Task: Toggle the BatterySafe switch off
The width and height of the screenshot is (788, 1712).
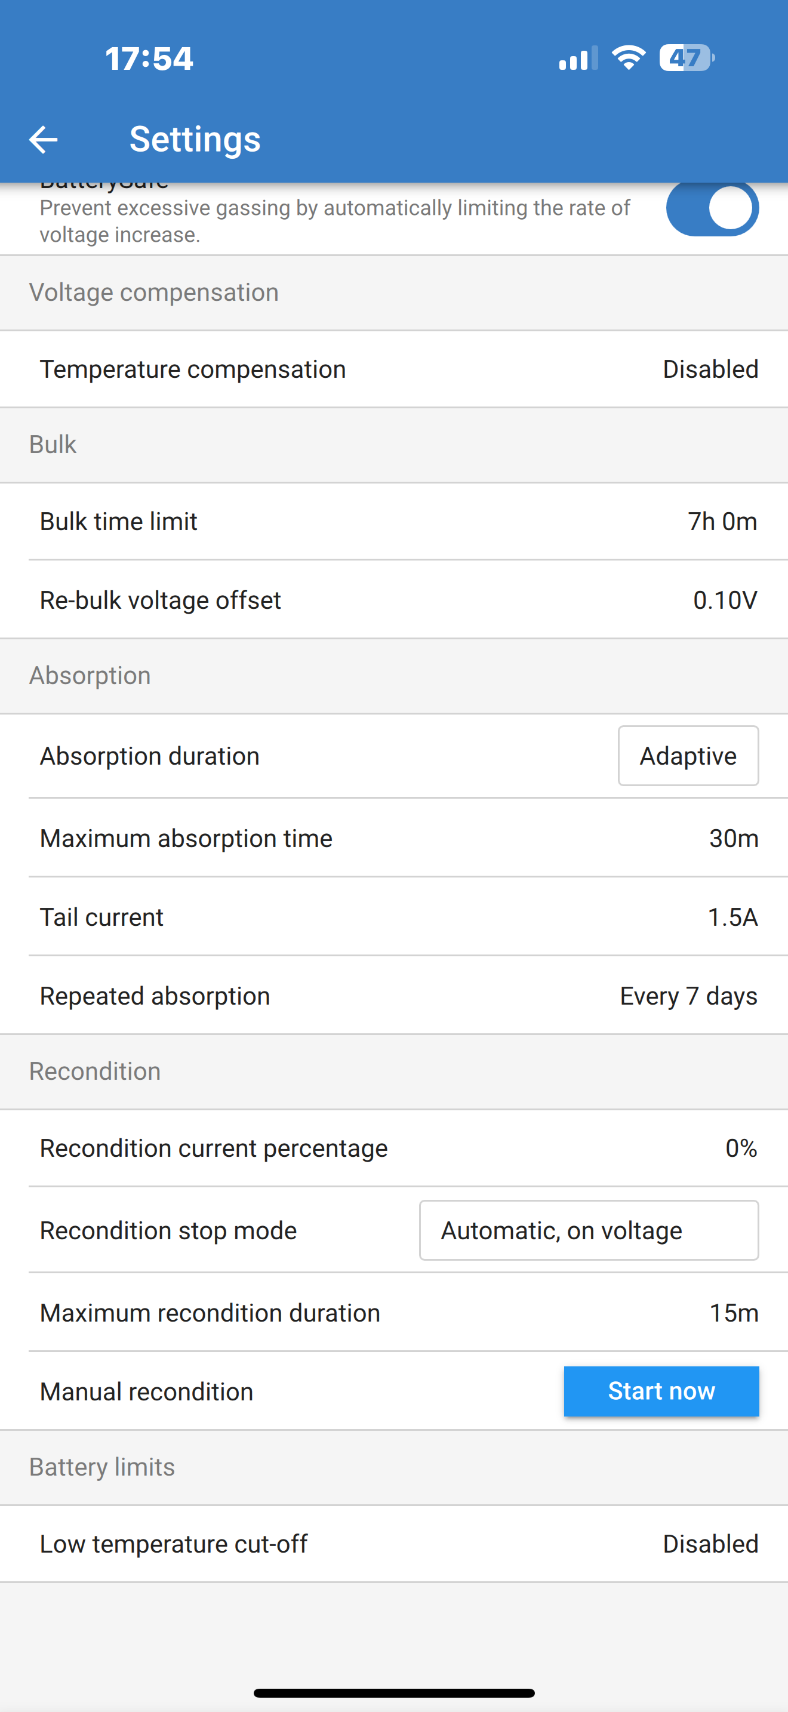Action: pos(712,209)
